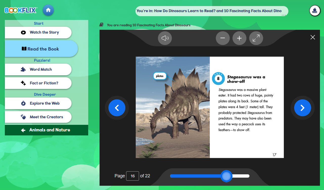Expand the ellipsis on the title bar
This screenshot has width=324, height=190.
[x=284, y=15]
